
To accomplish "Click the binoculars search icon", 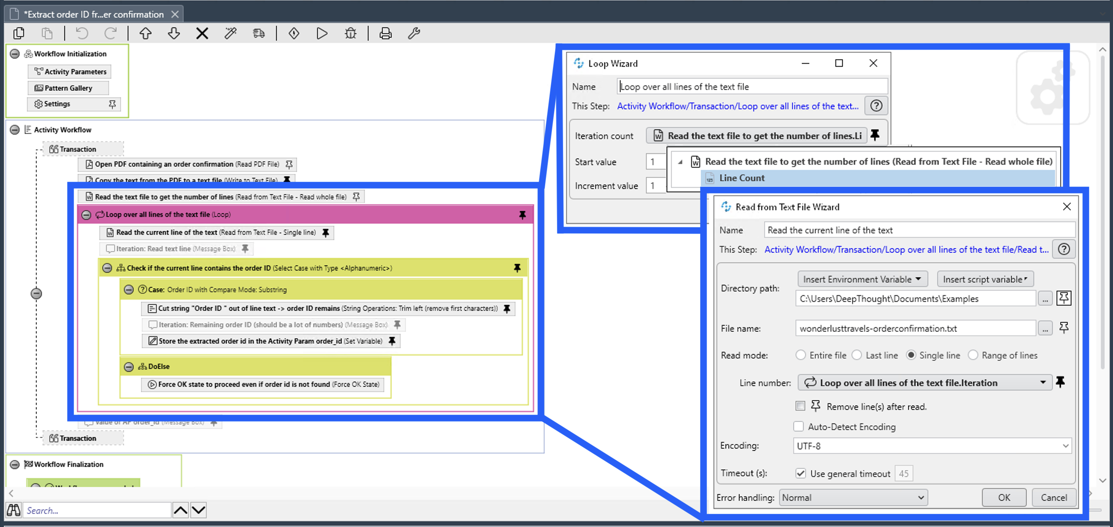I will 13,510.
